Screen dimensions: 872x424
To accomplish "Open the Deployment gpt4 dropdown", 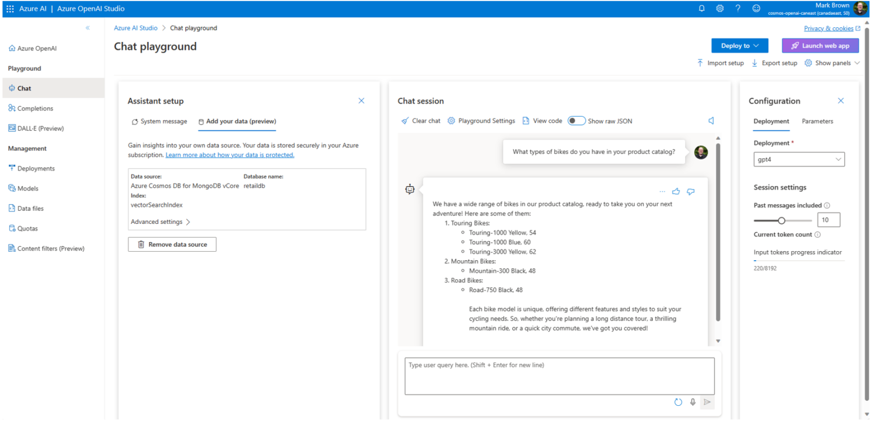I will (799, 160).
